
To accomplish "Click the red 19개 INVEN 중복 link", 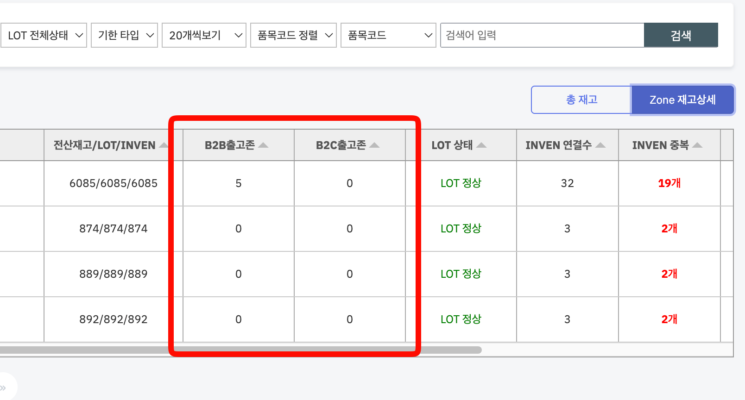I will (x=669, y=183).
